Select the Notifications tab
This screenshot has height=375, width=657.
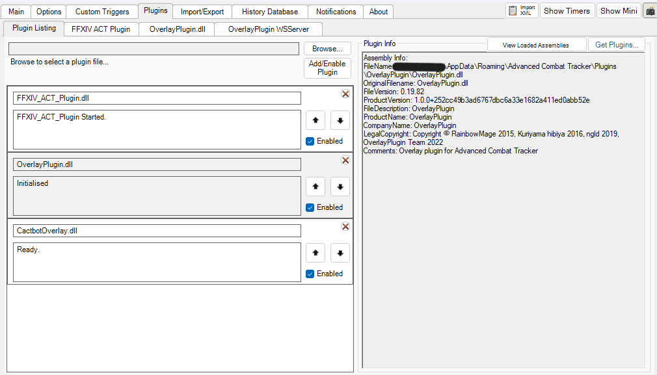[x=335, y=11]
